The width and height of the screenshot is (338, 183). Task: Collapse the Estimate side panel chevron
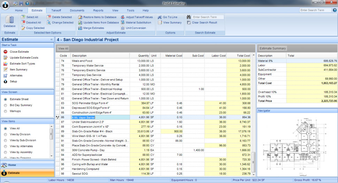tap(52, 40)
